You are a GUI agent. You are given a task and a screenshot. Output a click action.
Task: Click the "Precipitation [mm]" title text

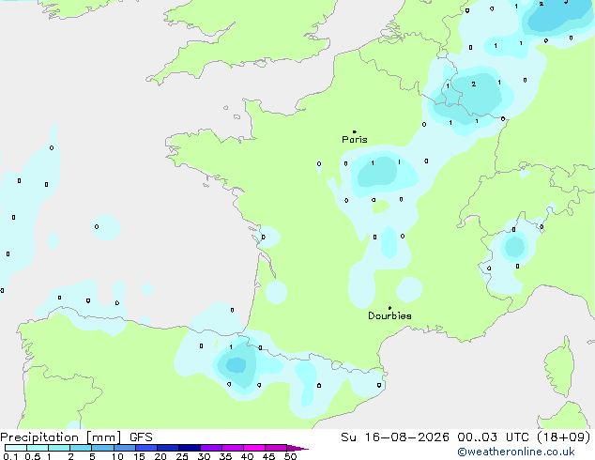[x=61, y=437]
